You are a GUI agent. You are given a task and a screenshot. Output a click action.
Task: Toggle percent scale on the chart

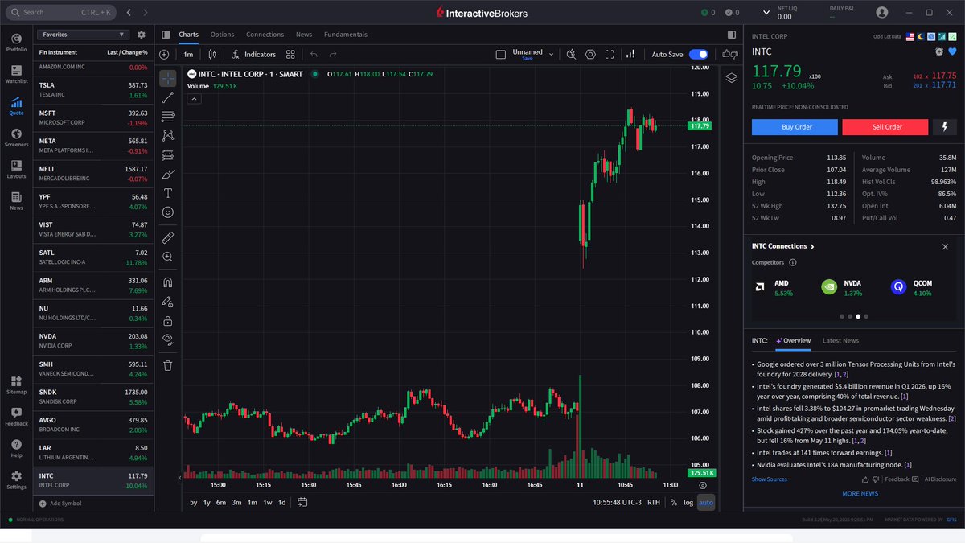point(673,503)
